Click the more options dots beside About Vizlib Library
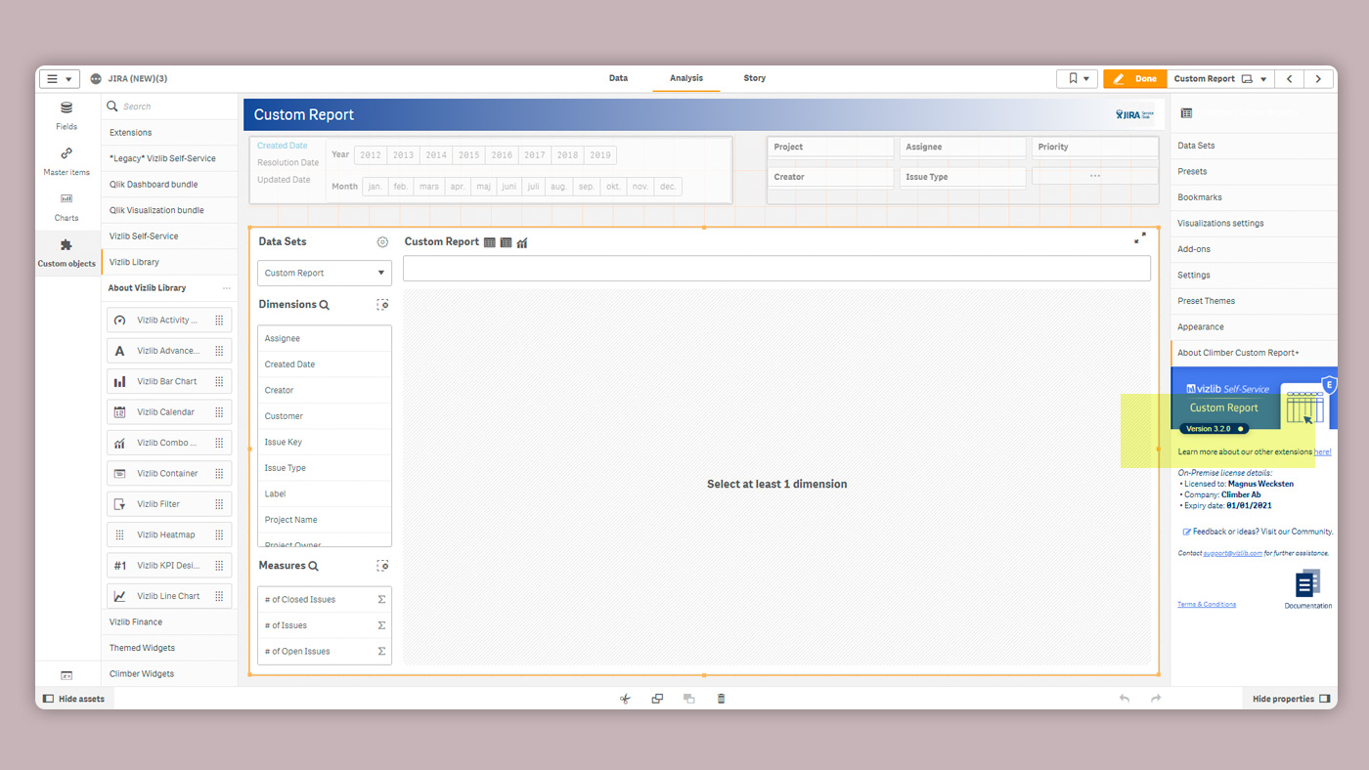The image size is (1369, 770). tap(227, 288)
